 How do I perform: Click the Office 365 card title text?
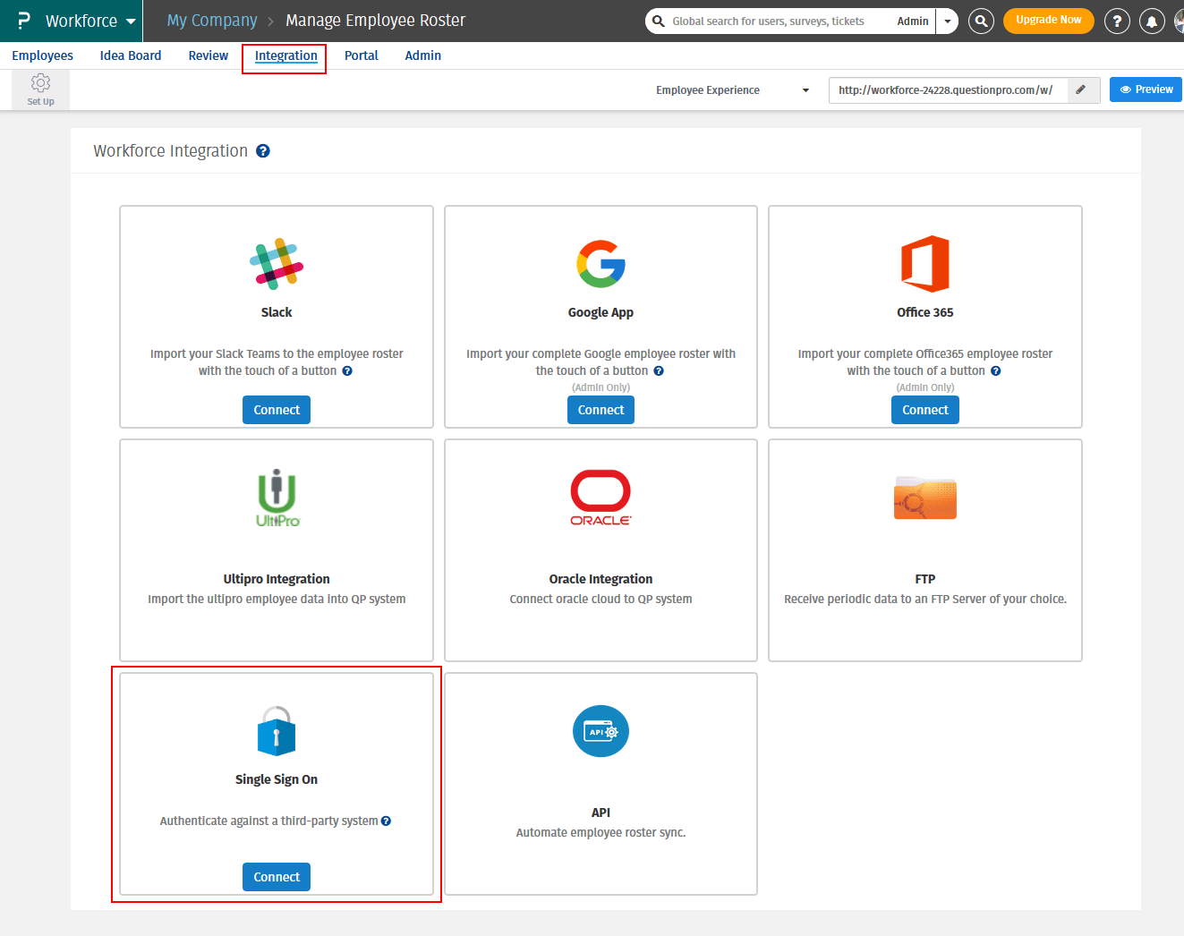click(925, 312)
